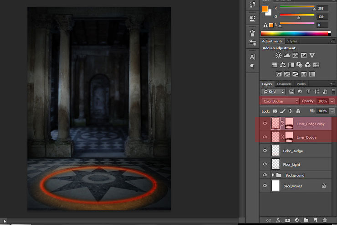The width and height of the screenshot is (337, 225).
Task: Click the Opacity percentage field
Action: point(322,101)
